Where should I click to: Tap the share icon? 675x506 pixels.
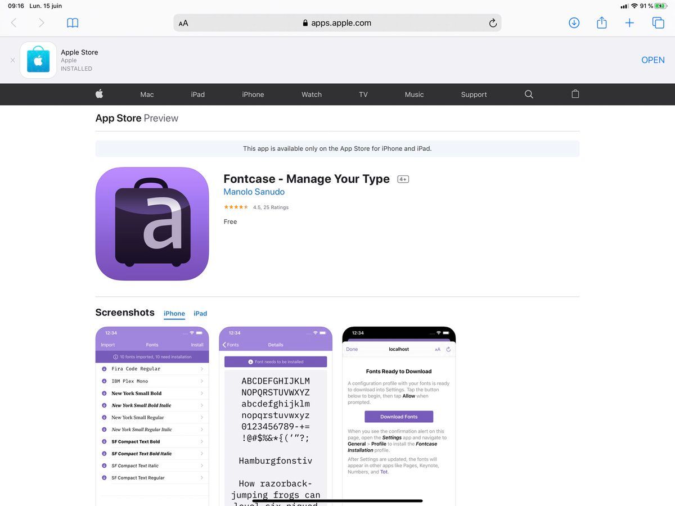[601, 23]
